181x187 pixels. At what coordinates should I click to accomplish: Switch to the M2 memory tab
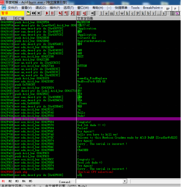10,181
